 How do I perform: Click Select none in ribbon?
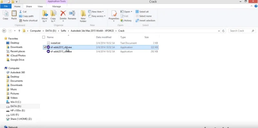pyautogui.click(x=144, y=16)
